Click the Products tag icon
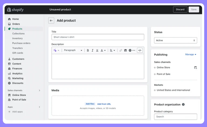This screenshot has height=127, width=207. tap(9, 29)
